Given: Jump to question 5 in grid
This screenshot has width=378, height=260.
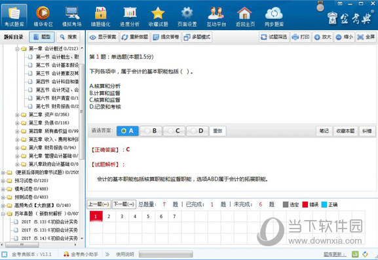Looking at the screenshot, I should point(148,216).
